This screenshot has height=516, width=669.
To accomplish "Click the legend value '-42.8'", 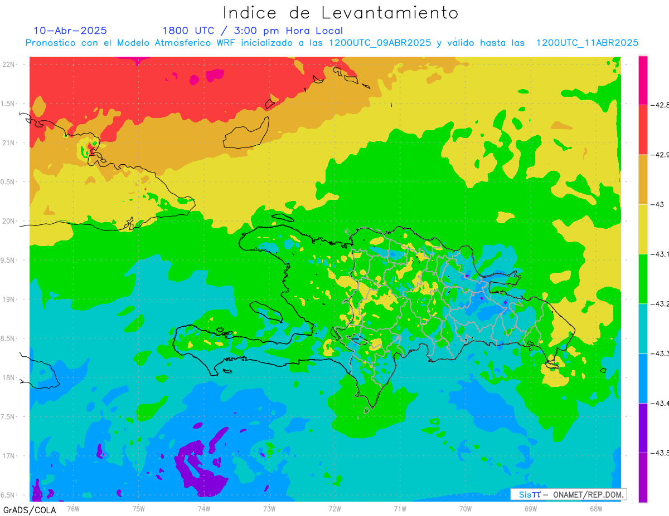I will [x=660, y=105].
